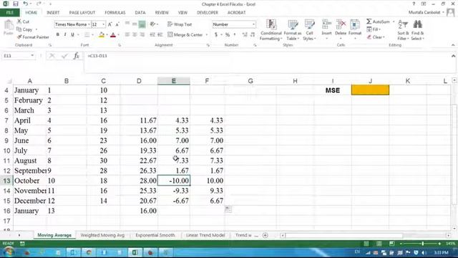Toggle Underline formatting
Image resolution: width=458 pixels, height=258 pixels.
point(72,34)
